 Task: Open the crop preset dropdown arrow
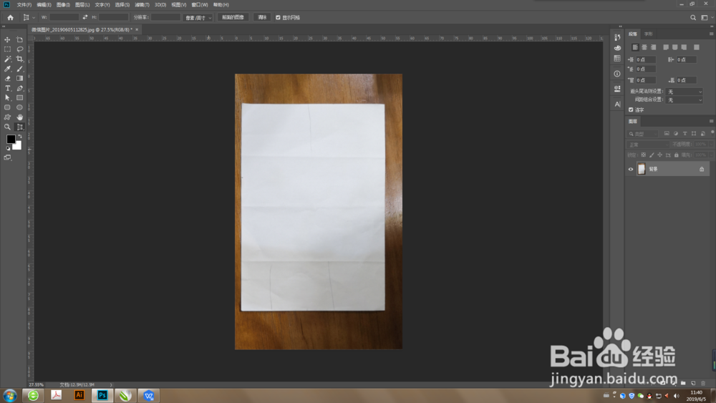(34, 17)
